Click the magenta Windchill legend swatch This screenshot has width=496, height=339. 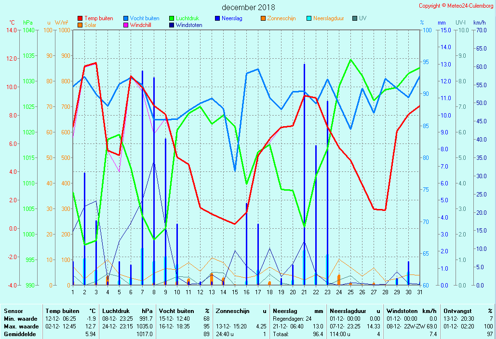pos(126,25)
